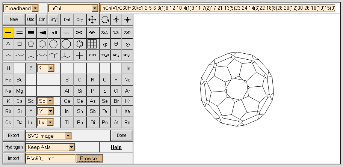Open the Help link
Viewport: 343px width, 167px height.
tap(116, 147)
